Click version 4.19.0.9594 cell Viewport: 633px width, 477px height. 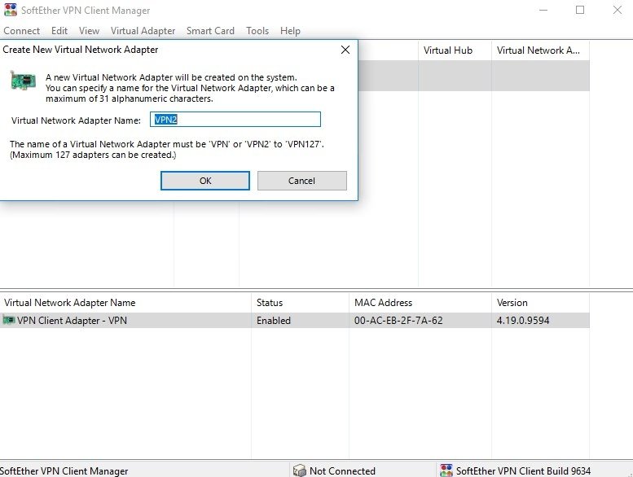tap(523, 321)
